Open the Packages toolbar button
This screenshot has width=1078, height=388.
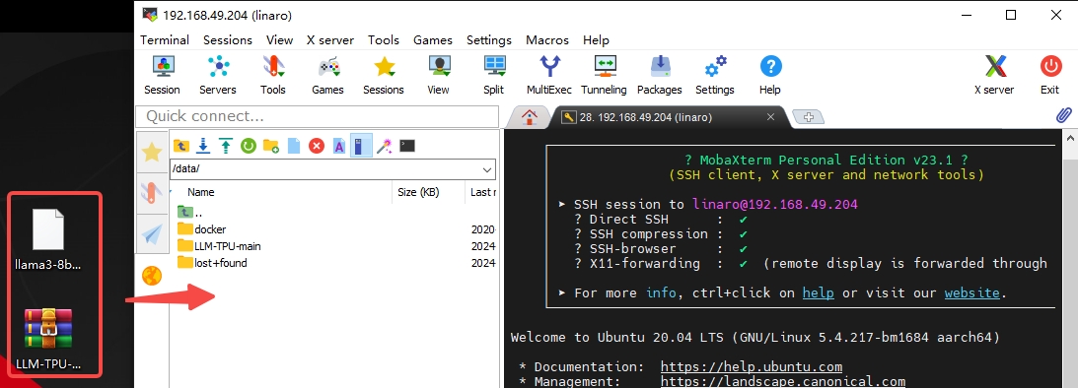click(x=659, y=76)
